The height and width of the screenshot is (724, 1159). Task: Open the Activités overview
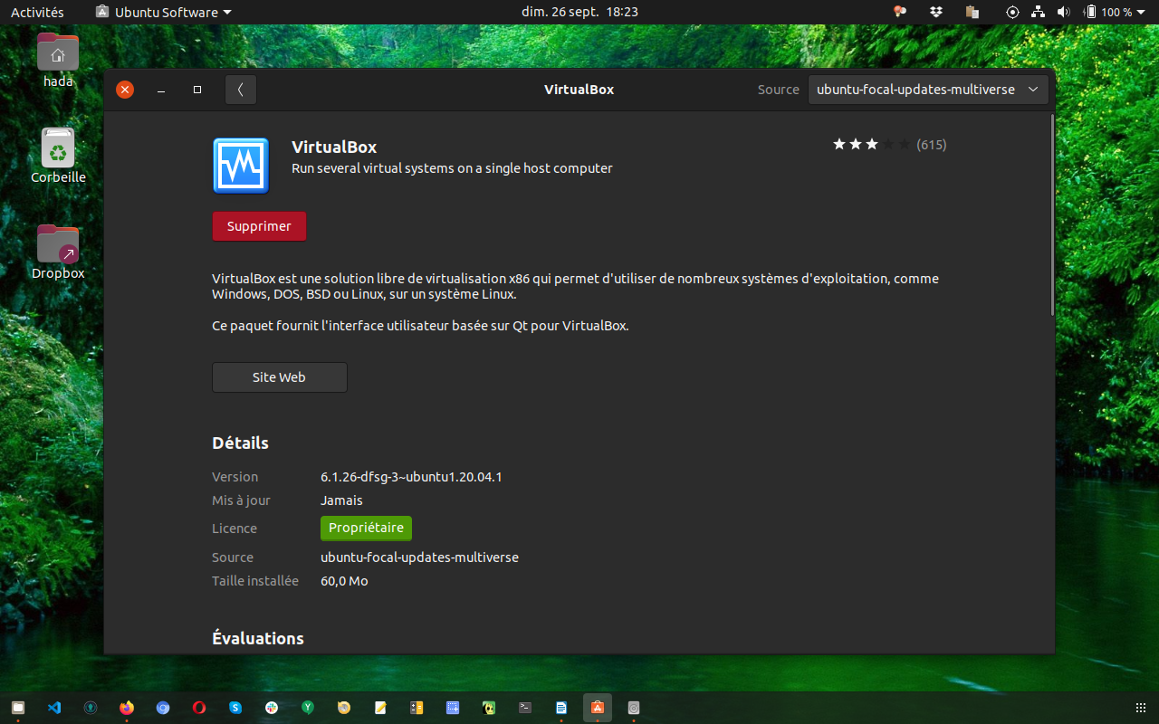coord(37,12)
